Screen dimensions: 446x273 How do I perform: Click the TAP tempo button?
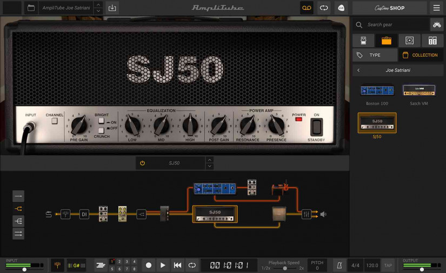click(x=388, y=265)
